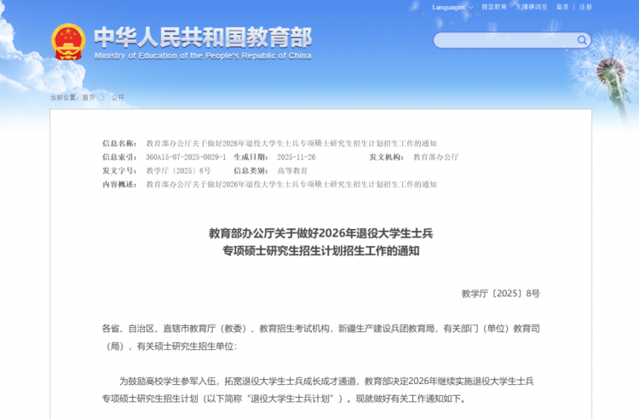Click the Ministry of Education site title
Image resolution: width=639 pixels, height=419 pixels.
click(x=203, y=43)
